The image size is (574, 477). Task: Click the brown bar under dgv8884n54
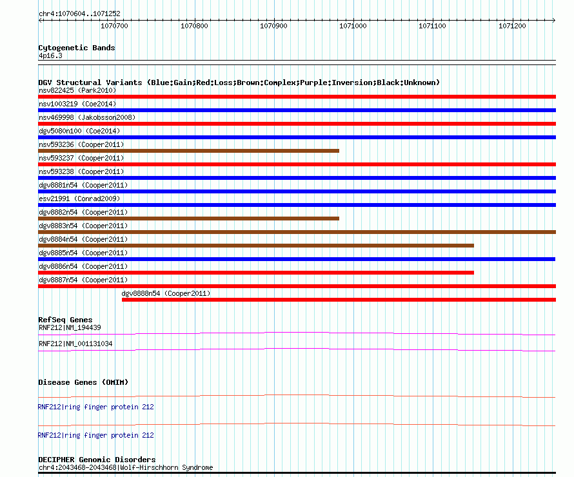tap(256, 246)
